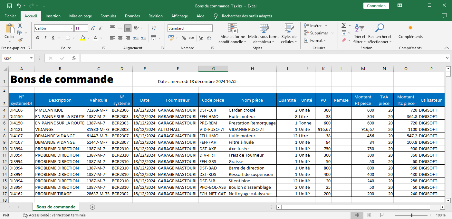The image size is (452, 219).
Task: Click the Connexion button
Action: coord(376,6)
